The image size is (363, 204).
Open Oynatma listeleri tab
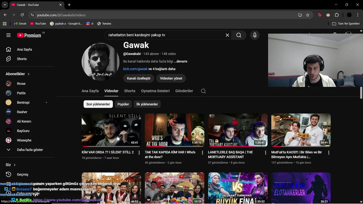pyautogui.click(x=155, y=91)
